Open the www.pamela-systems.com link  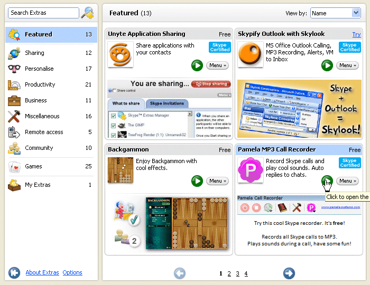point(340,207)
